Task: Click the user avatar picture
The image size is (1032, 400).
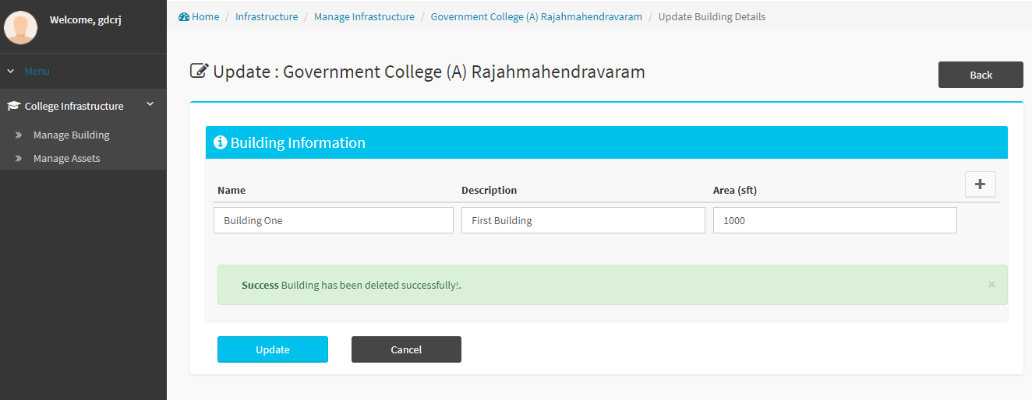Action: [x=21, y=27]
